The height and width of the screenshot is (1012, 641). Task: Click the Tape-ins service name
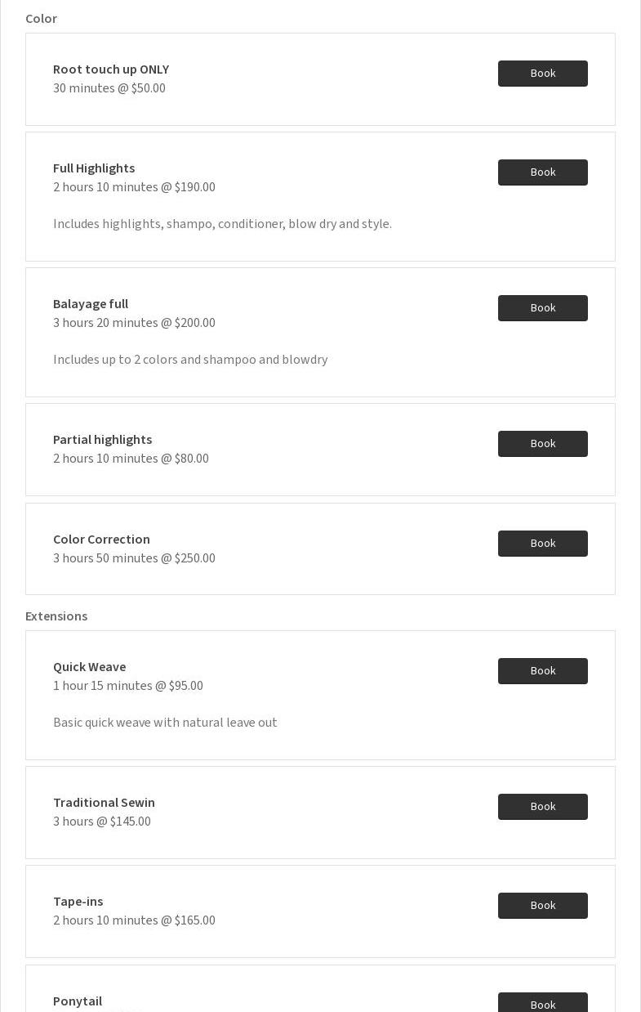(78, 902)
